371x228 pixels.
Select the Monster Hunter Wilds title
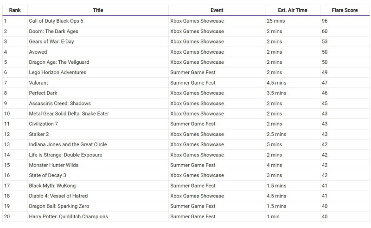pyautogui.click(x=54, y=165)
